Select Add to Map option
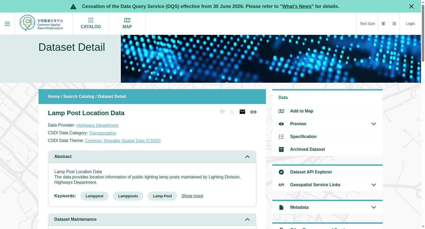The image size is (425, 229). pyautogui.click(x=327, y=111)
